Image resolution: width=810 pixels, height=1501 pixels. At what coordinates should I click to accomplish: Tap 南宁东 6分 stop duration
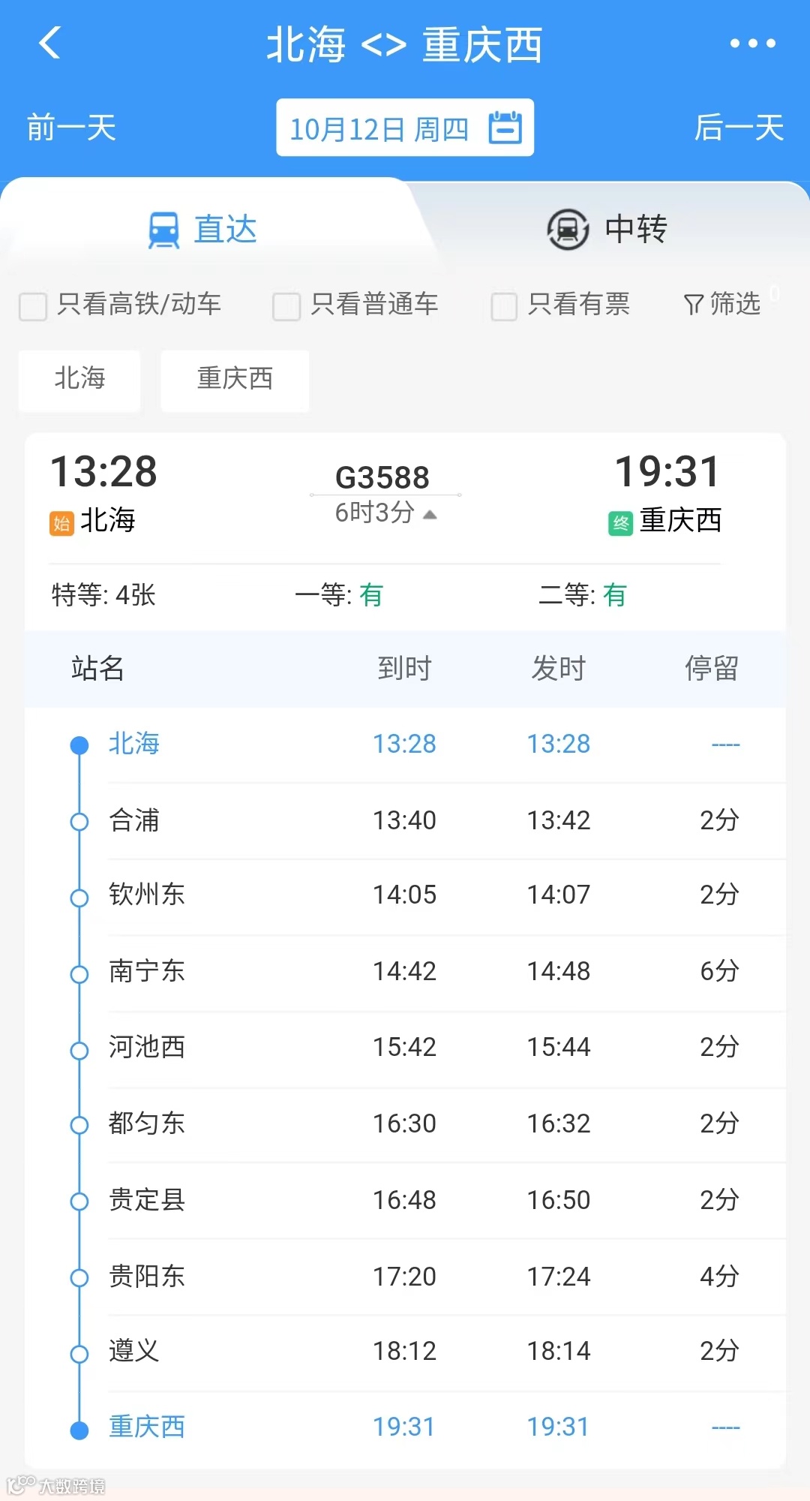(x=719, y=972)
